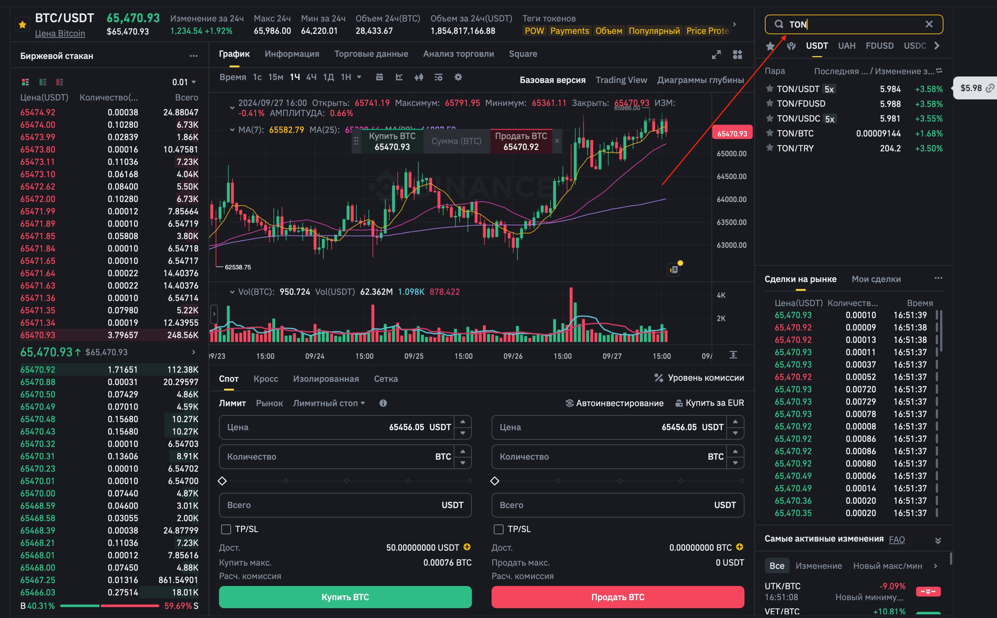The width and height of the screenshot is (997, 618).
Task: Open chart settings gear
Action: (458, 77)
